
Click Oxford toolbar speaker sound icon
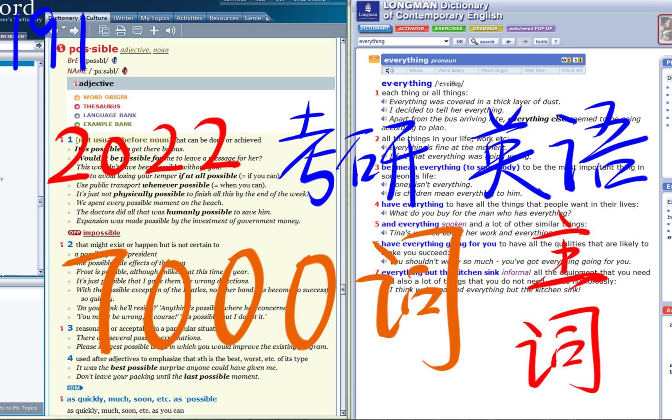point(170,31)
